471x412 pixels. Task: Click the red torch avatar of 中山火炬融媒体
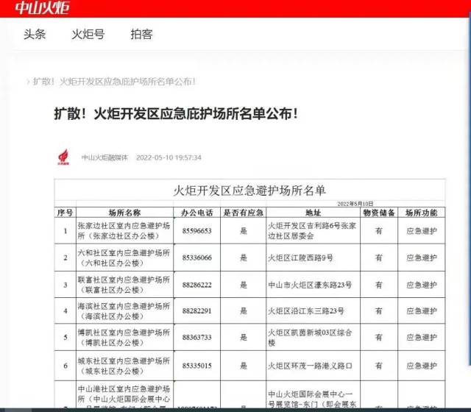click(63, 157)
